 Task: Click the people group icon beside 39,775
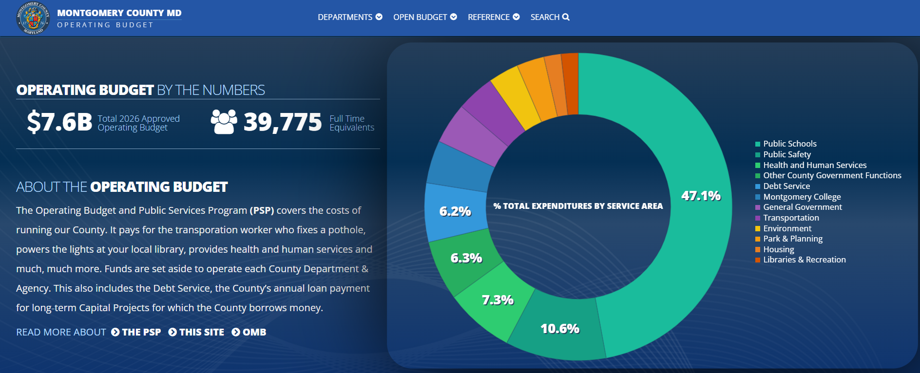(224, 122)
